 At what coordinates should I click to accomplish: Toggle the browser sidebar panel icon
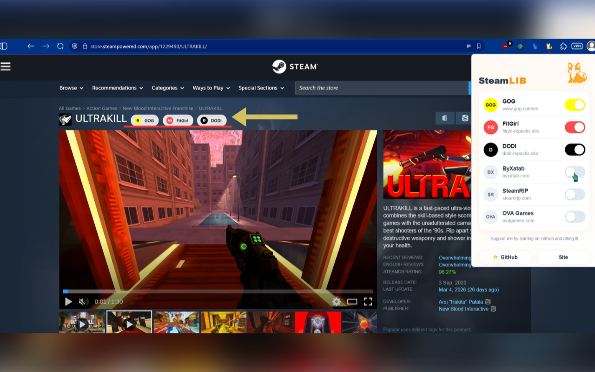click(3, 46)
